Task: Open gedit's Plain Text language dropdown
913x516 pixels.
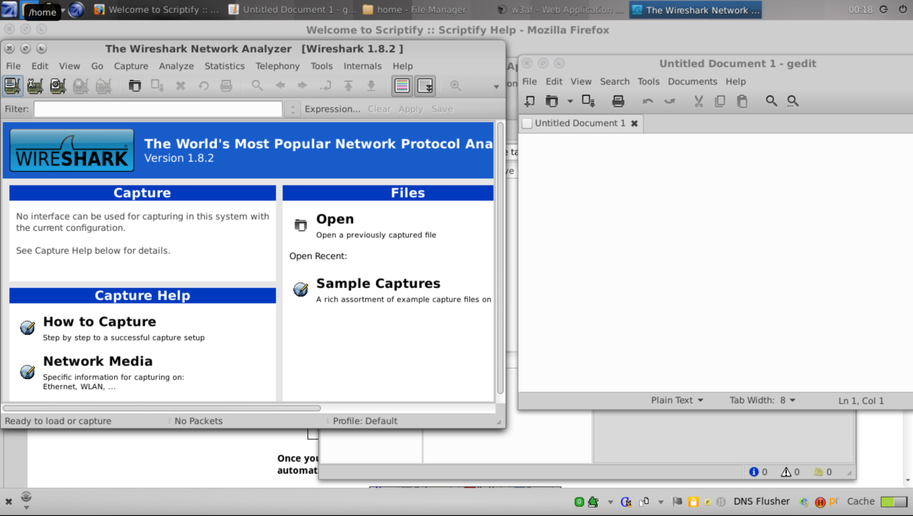Action: (x=677, y=401)
